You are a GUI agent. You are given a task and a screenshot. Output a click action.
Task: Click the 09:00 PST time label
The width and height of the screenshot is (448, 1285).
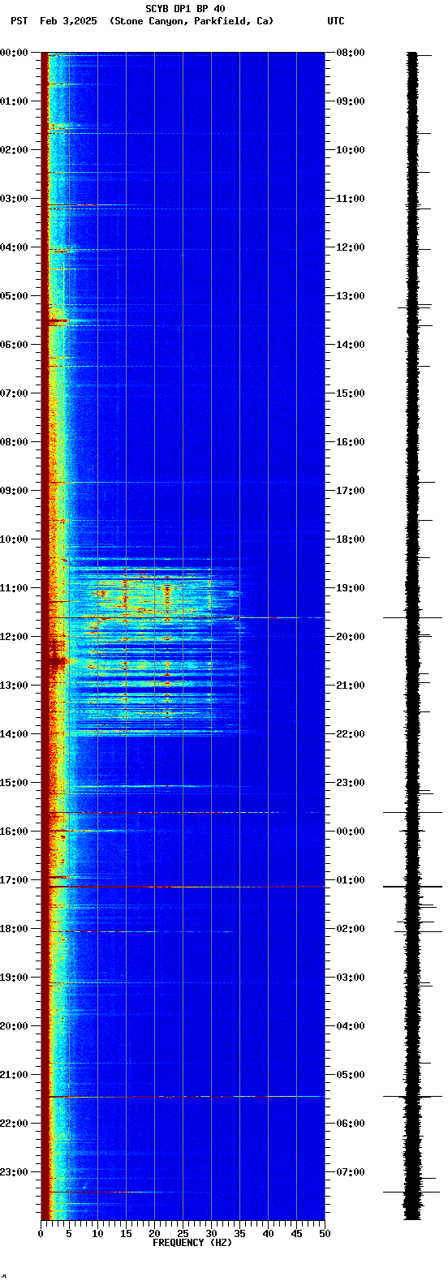(x=14, y=491)
